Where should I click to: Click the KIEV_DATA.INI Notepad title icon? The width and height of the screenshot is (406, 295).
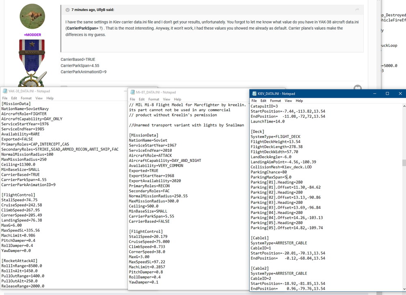[x=254, y=94]
